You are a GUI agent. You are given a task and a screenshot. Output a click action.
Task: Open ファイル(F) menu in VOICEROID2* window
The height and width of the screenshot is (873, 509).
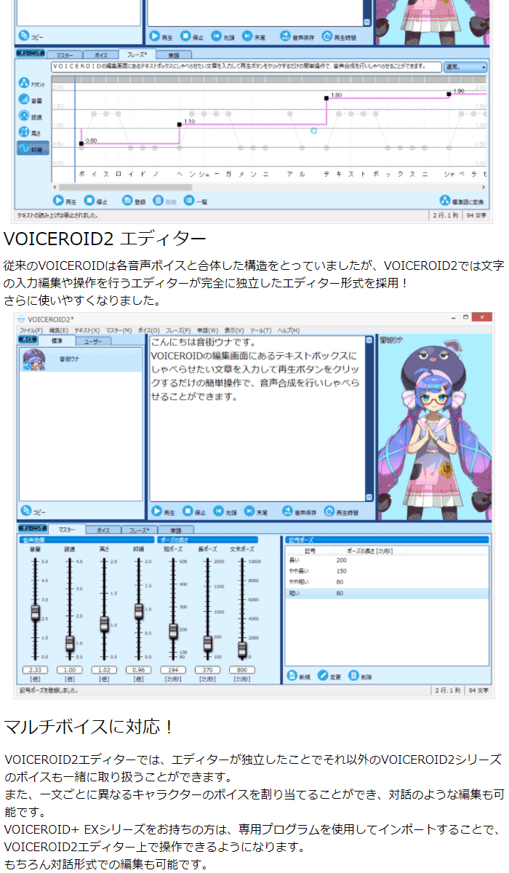33,330
